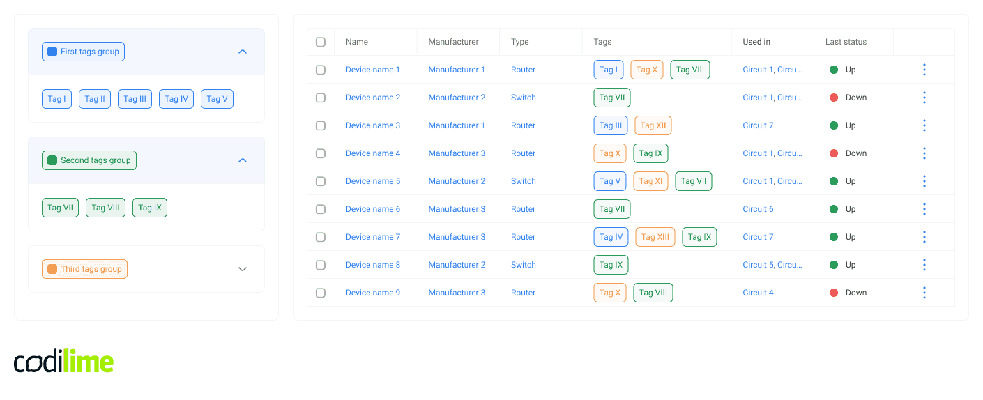Image resolution: width=983 pixels, height=400 pixels.
Task: Open the three-dot menu for Device name 9
Action: (x=924, y=293)
